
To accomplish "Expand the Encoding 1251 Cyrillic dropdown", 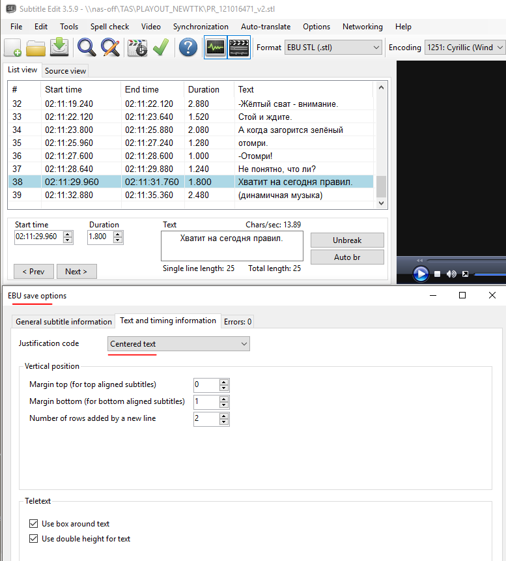I will (x=465, y=48).
